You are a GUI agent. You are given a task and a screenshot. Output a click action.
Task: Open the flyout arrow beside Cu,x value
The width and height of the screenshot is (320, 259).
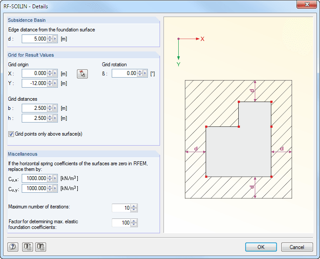[55, 178]
